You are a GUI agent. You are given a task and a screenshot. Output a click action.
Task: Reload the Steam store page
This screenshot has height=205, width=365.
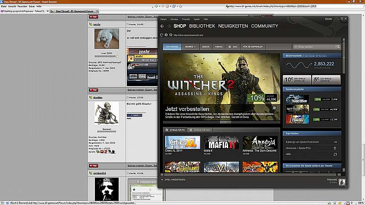point(162,35)
